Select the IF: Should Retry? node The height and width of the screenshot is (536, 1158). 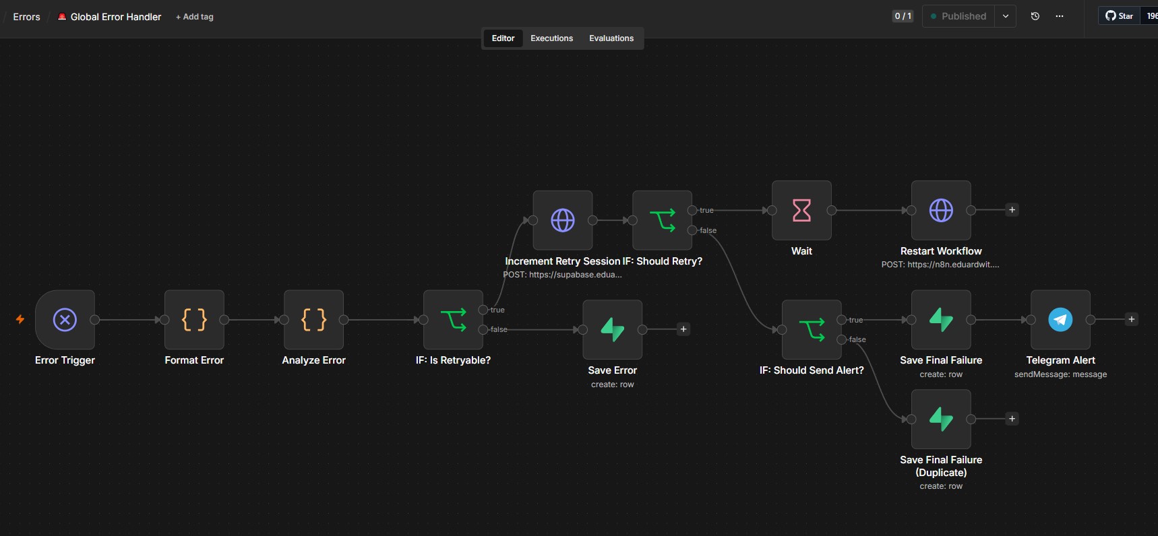pos(663,220)
